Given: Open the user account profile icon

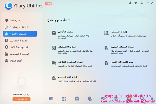Looking at the screenshot, I should pyautogui.click(x=130, y=3).
